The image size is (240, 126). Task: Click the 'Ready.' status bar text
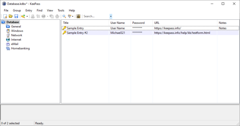point(39,123)
